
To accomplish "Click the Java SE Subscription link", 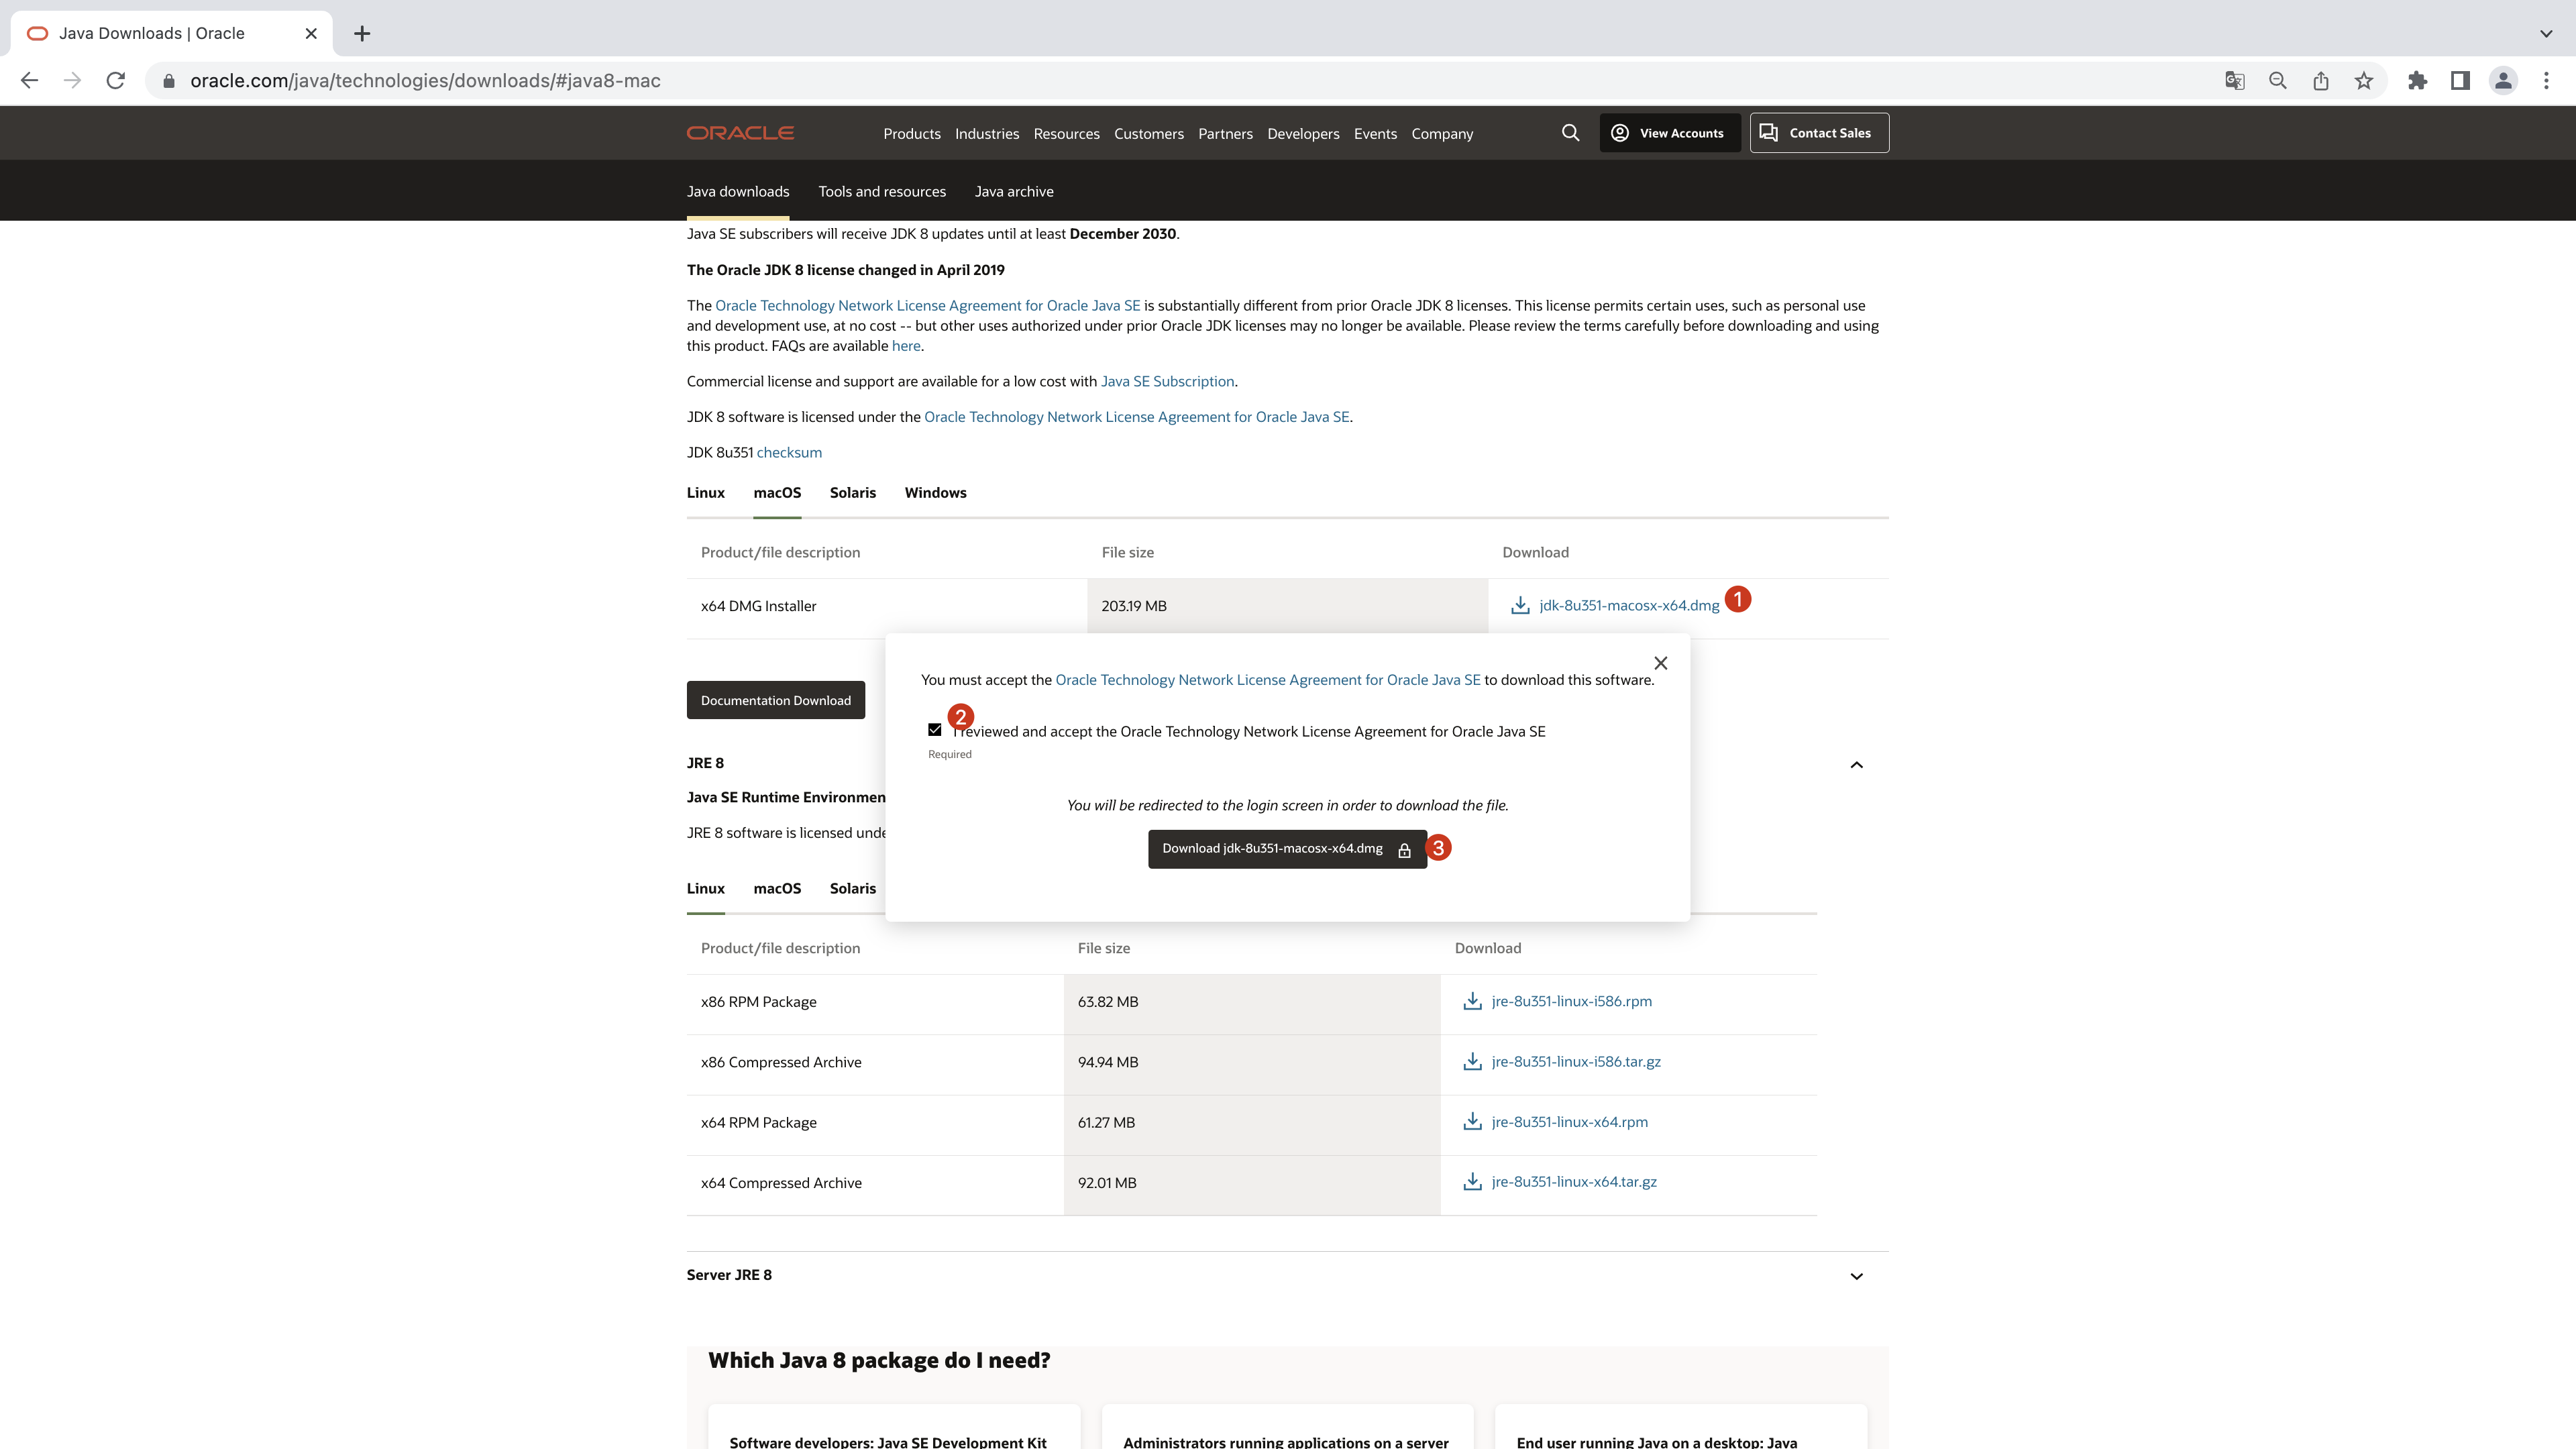I will pos(1168,380).
